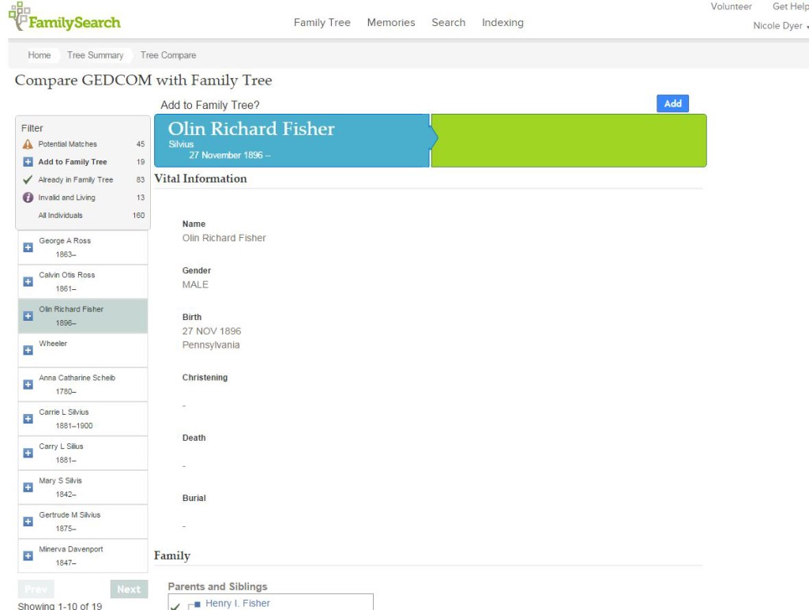Select the Potential Matches warning icon

click(28, 144)
